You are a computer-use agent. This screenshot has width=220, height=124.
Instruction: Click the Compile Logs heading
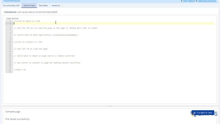[13, 112]
